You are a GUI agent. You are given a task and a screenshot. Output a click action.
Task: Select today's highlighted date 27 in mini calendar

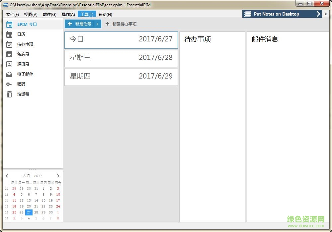(29, 212)
